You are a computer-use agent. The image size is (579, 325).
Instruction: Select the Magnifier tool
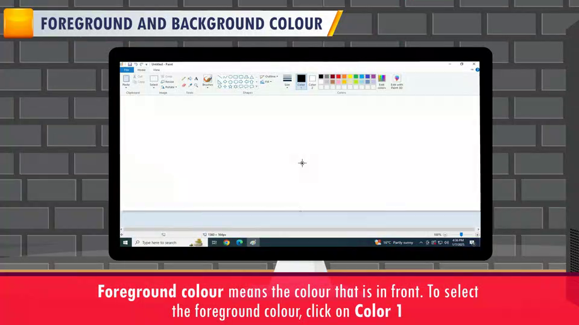tap(196, 85)
